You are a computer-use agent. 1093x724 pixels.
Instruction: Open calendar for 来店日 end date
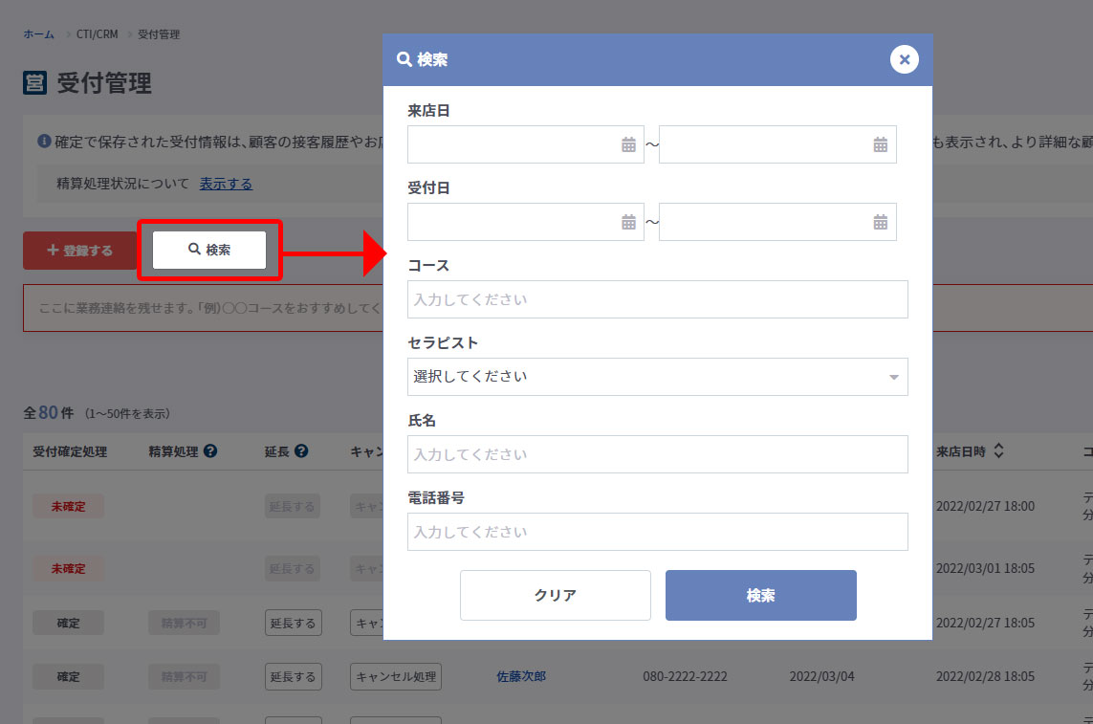880,144
